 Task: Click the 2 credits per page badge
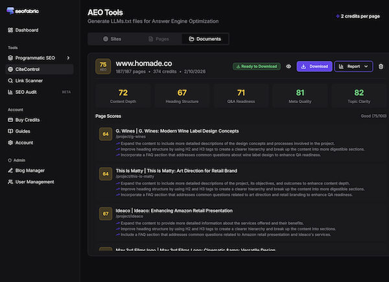point(358,16)
